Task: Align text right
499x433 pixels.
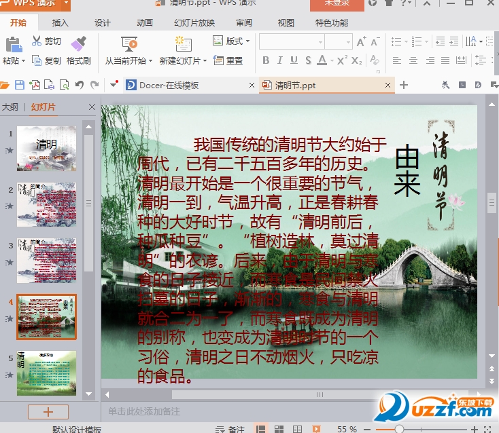Action: 430,60
